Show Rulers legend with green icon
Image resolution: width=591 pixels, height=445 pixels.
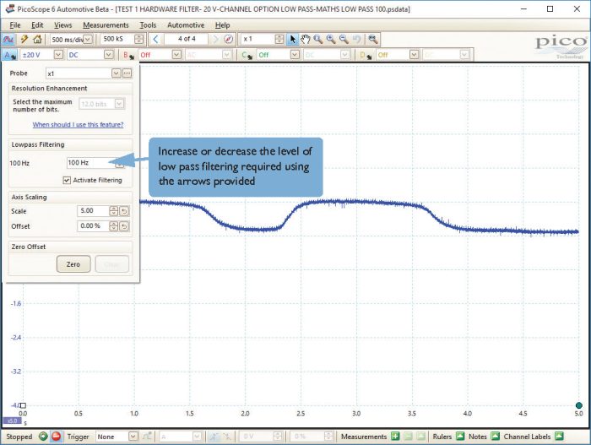(460, 437)
